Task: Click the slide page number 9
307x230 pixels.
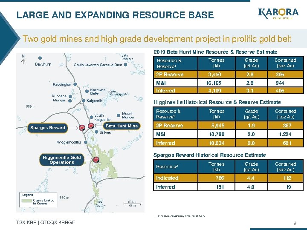Action: click(x=295, y=223)
